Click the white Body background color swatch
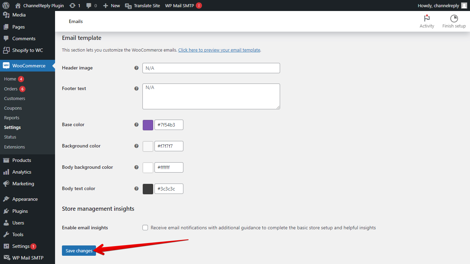Image resolution: width=470 pixels, height=264 pixels. (x=148, y=167)
